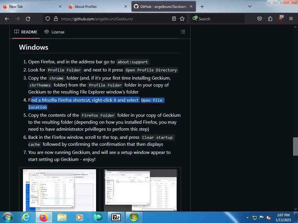The image size is (298, 223).
Task: Launch Internet Explorer from taskbar
Action: coord(26,217)
